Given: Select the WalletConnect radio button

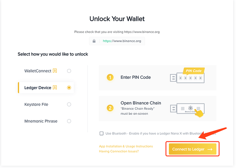Looking at the screenshot, I should 69,71.
